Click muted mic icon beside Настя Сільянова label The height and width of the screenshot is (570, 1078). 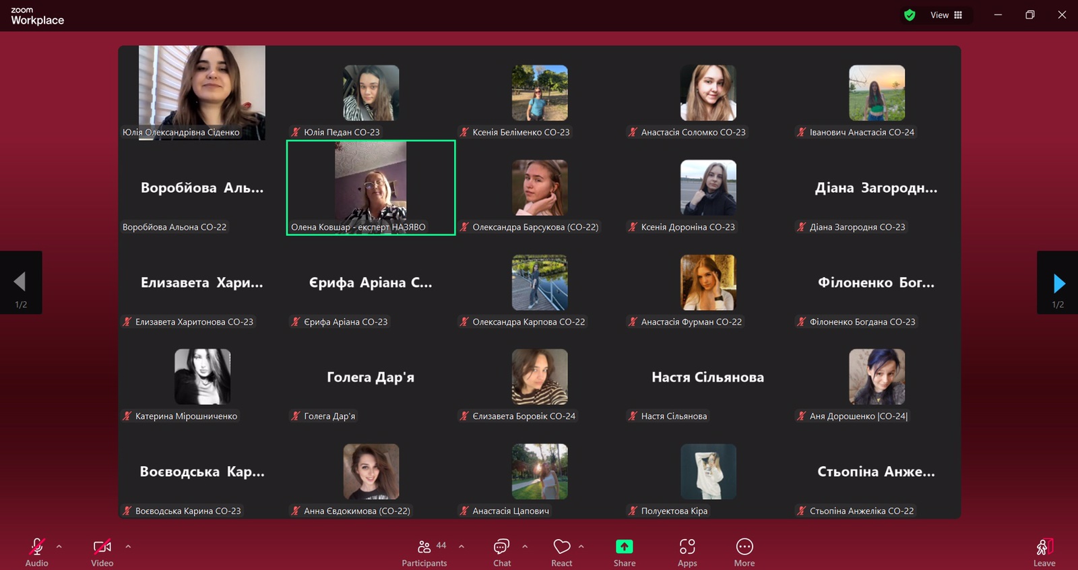point(632,416)
